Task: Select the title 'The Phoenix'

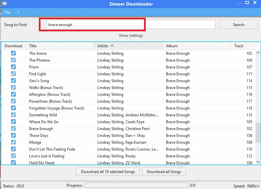Action: (40, 60)
